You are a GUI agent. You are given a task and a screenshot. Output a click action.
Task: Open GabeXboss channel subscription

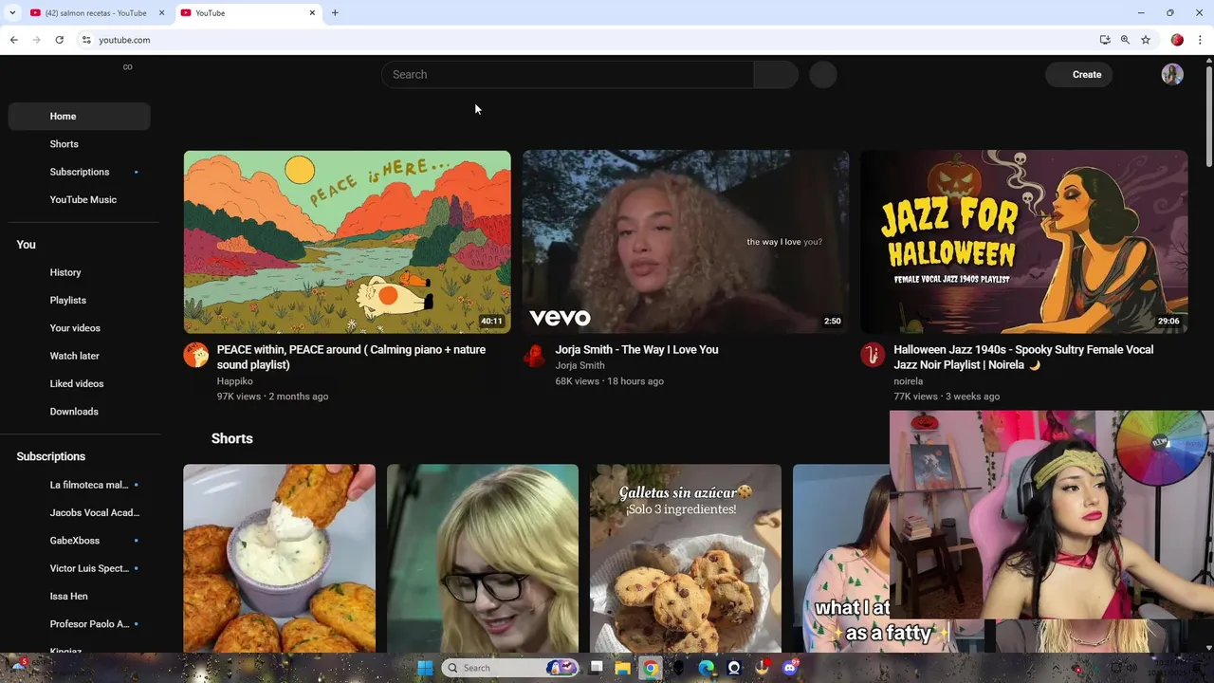click(x=79, y=541)
